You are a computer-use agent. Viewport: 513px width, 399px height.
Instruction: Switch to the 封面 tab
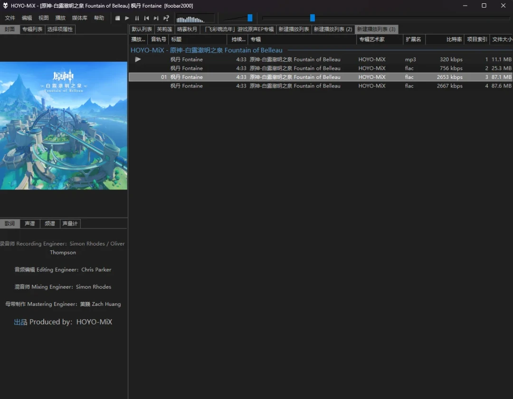coord(10,29)
